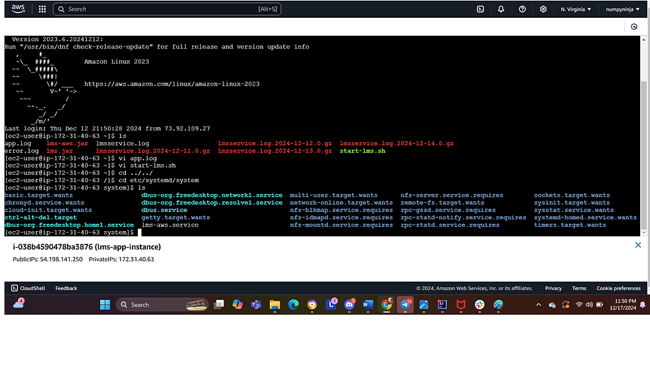
Task: Open AWS console settings gear
Action: (543, 9)
